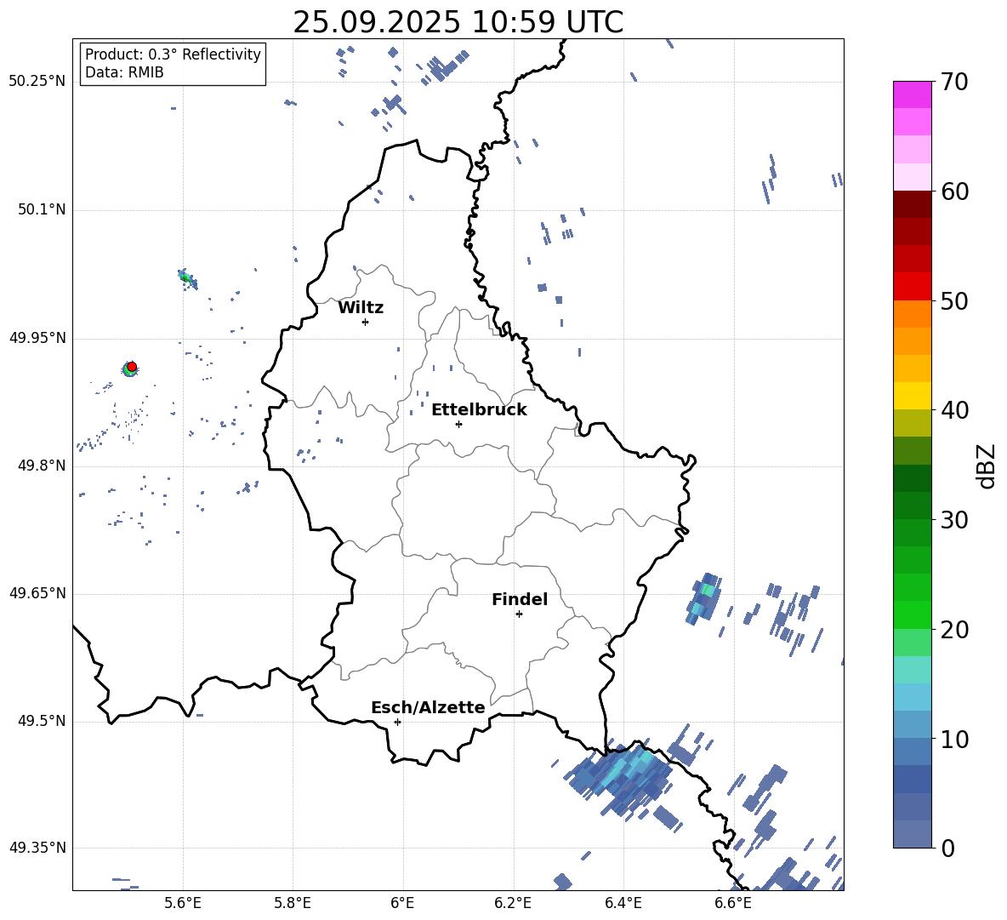The width and height of the screenshot is (1007, 920).
Task: Click the colorbar tick label 30
Action: [954, 520]
